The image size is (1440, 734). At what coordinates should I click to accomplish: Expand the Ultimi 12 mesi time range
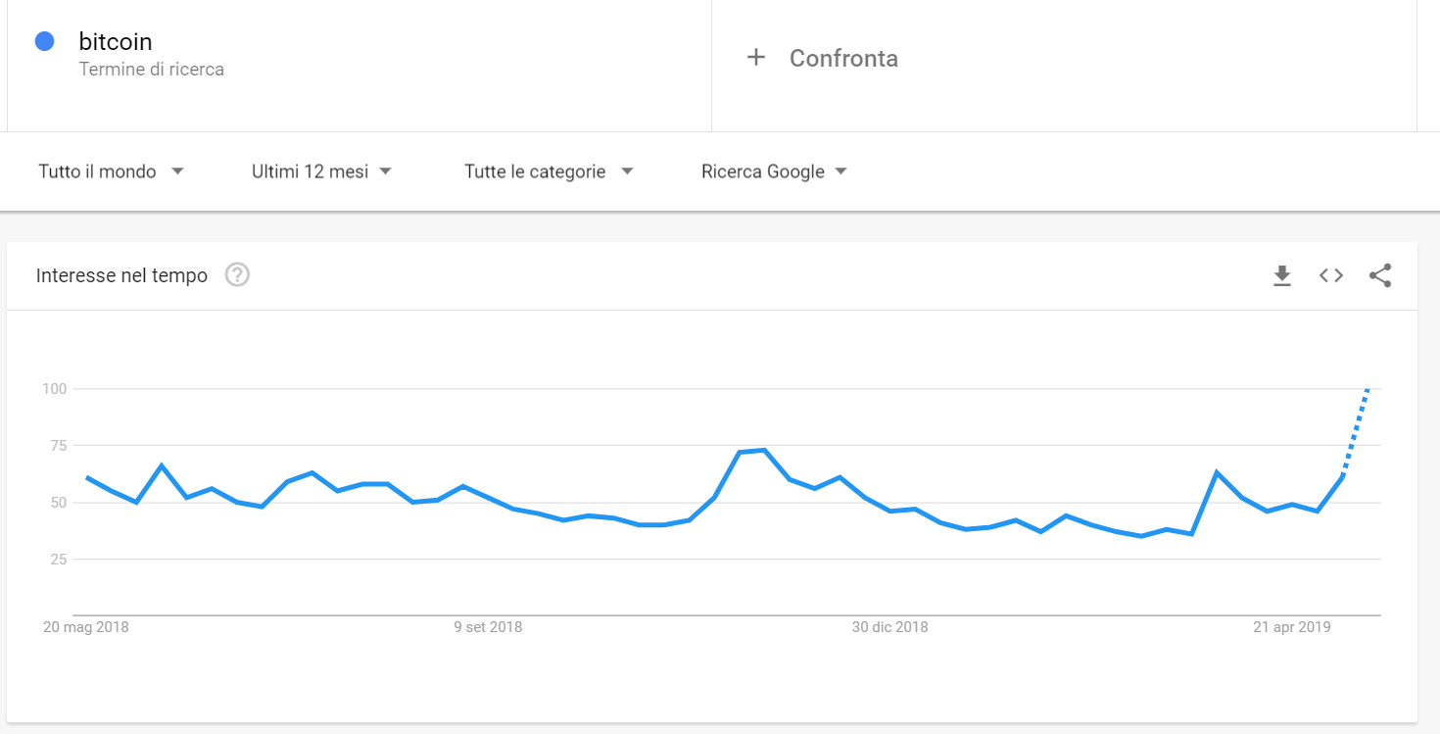[x=321, y=171]
